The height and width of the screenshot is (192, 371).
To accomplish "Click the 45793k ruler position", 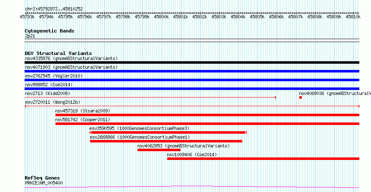I will (28, 17).
